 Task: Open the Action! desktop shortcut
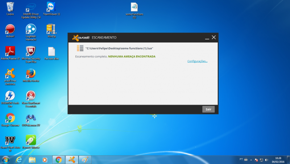(10, 31)
